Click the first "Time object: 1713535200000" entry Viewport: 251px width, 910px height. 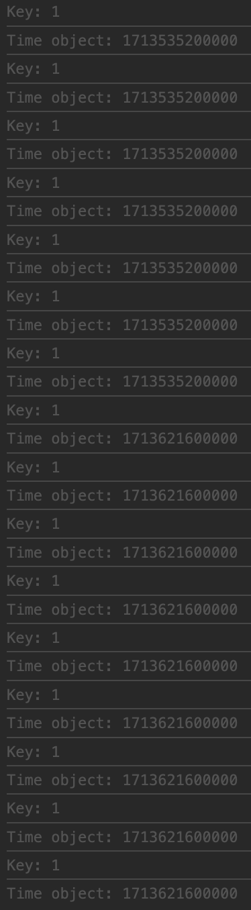122,41
